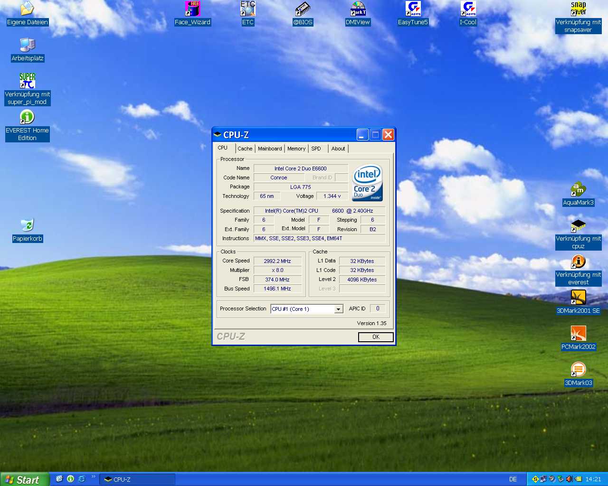This screenshot has width=608, height=486.
Task: Click the CPU-Z window title bar icon
Action: (x=218, y=135)
